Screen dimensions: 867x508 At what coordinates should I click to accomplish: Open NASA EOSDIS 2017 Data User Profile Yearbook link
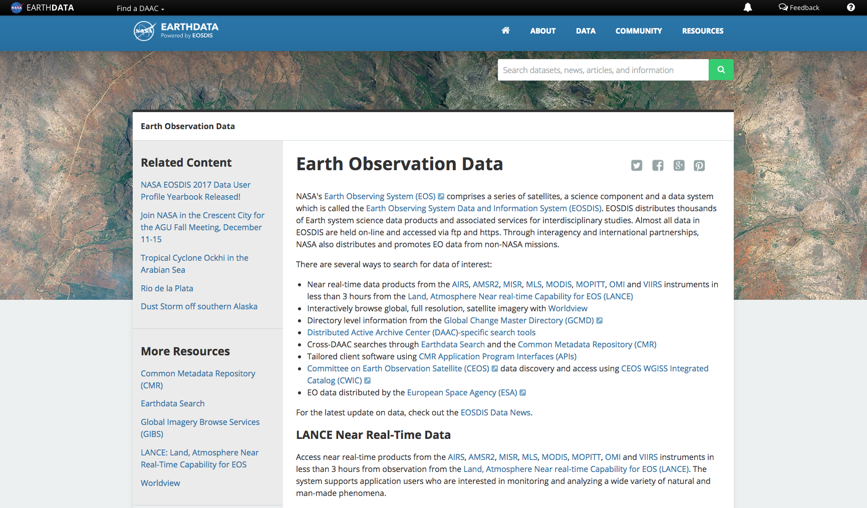coord(195,191)
